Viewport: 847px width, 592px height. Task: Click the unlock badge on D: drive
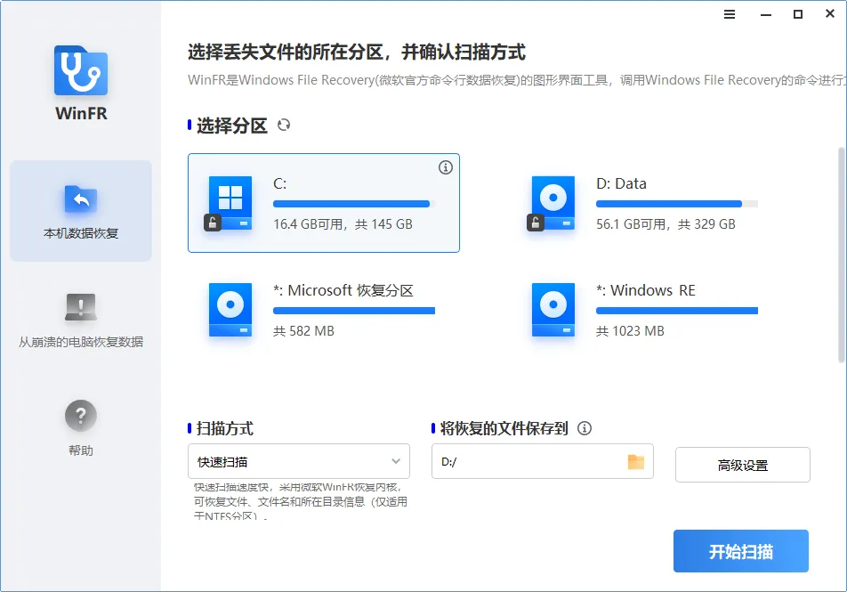(x=536, y=223)
